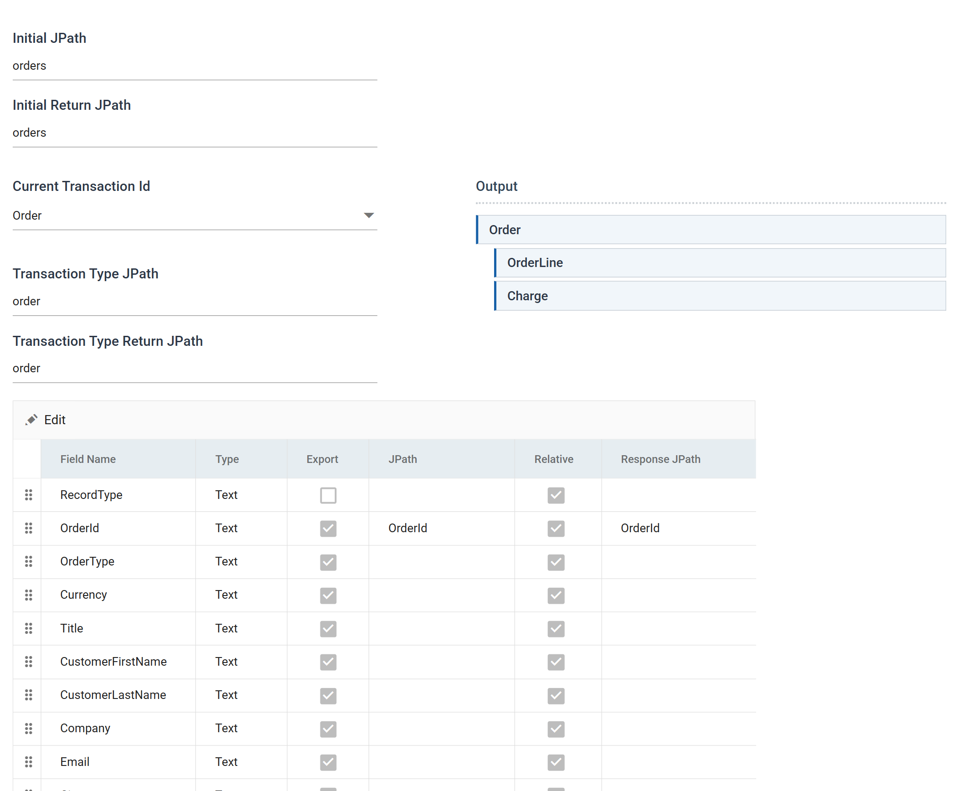The width and height of the screenshot is (959, 791).
Task: Grab the drag handle for Currency row
Action: click(28, 595)
